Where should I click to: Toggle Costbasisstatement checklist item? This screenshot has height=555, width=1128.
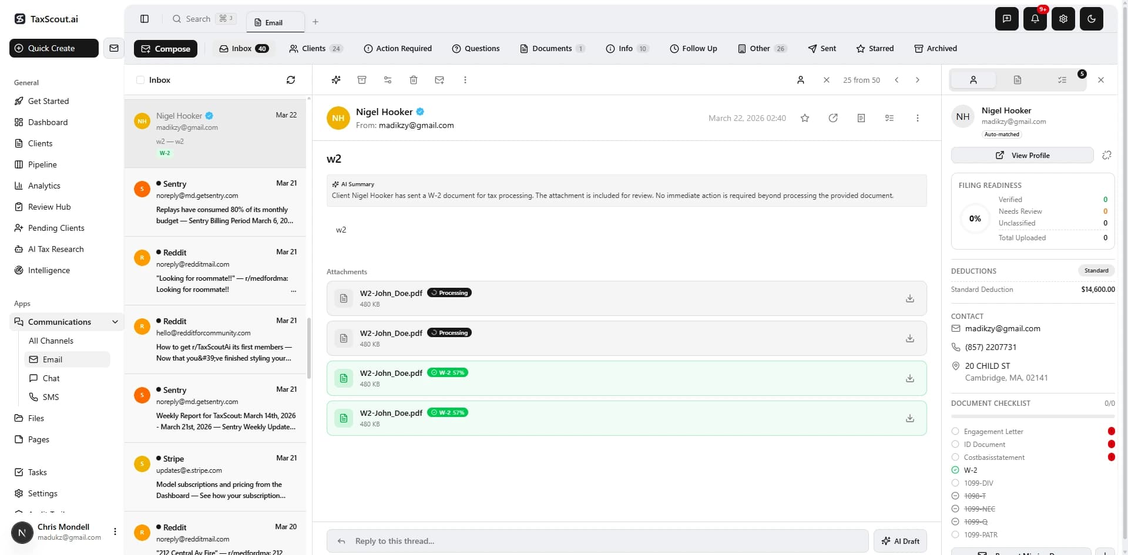[x=955, y=457]
